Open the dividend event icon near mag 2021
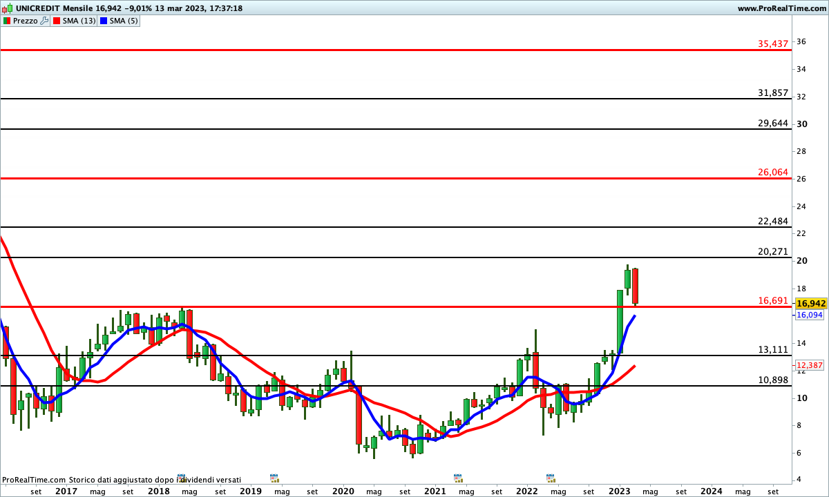The width and height of the screenshot is (829, 497). [x=457, y=477]
